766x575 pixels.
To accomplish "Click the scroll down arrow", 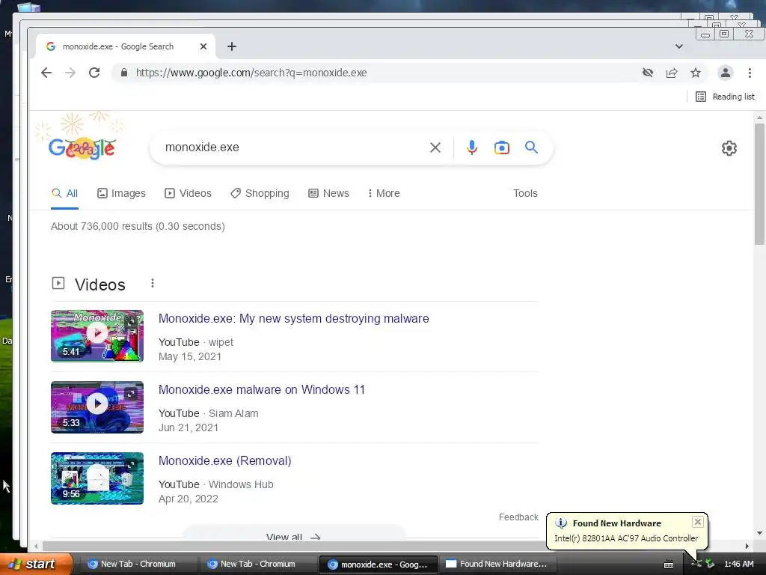I will [x=759, y=533].
